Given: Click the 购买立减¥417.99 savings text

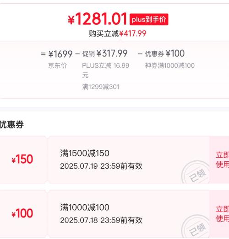Looking at the screenshot, I should point(118,33).
